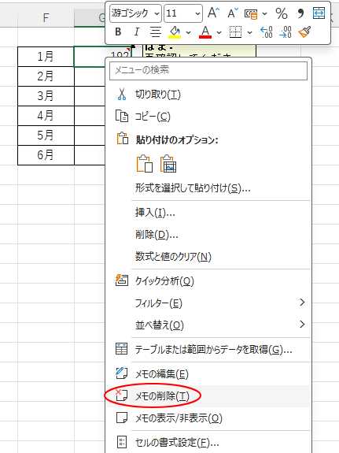This screenshot has width=339, height=453.
Task: Apply comma style number format
Action: tap(300, 13)
